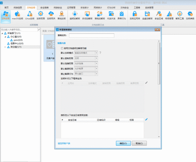Click the 策略名称 input field
This screenshot has width=196, height=162.
(91, 35)
